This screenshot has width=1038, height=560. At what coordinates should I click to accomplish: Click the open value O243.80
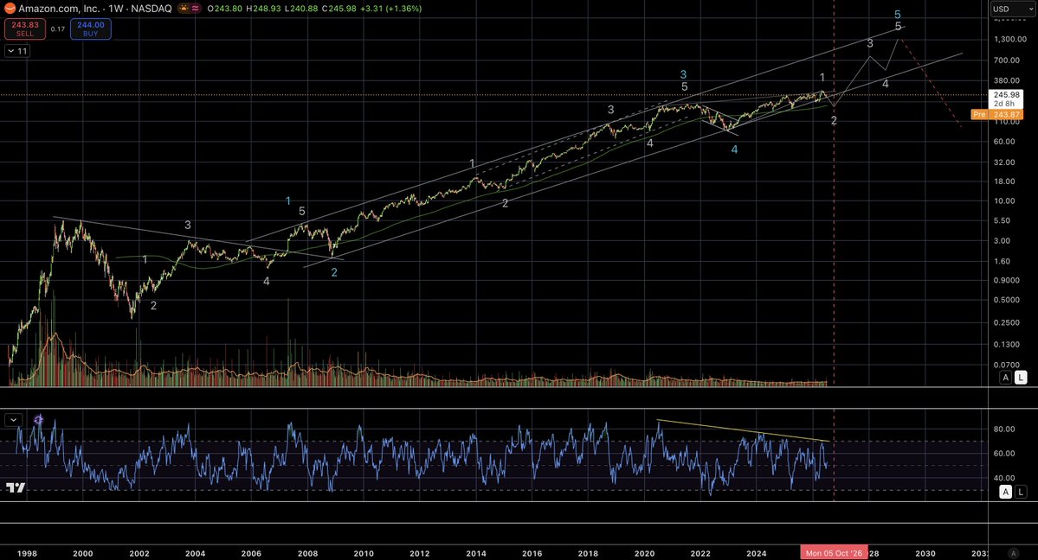coord(225,9)
